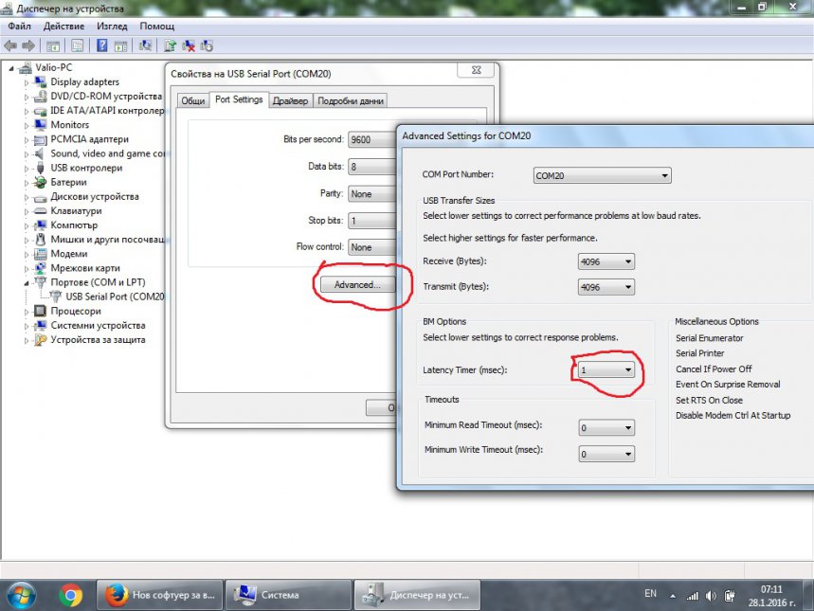Click the Back arrow in the toolbar
The height and width of the screenshot is (611, 814).
click(10, 45)
